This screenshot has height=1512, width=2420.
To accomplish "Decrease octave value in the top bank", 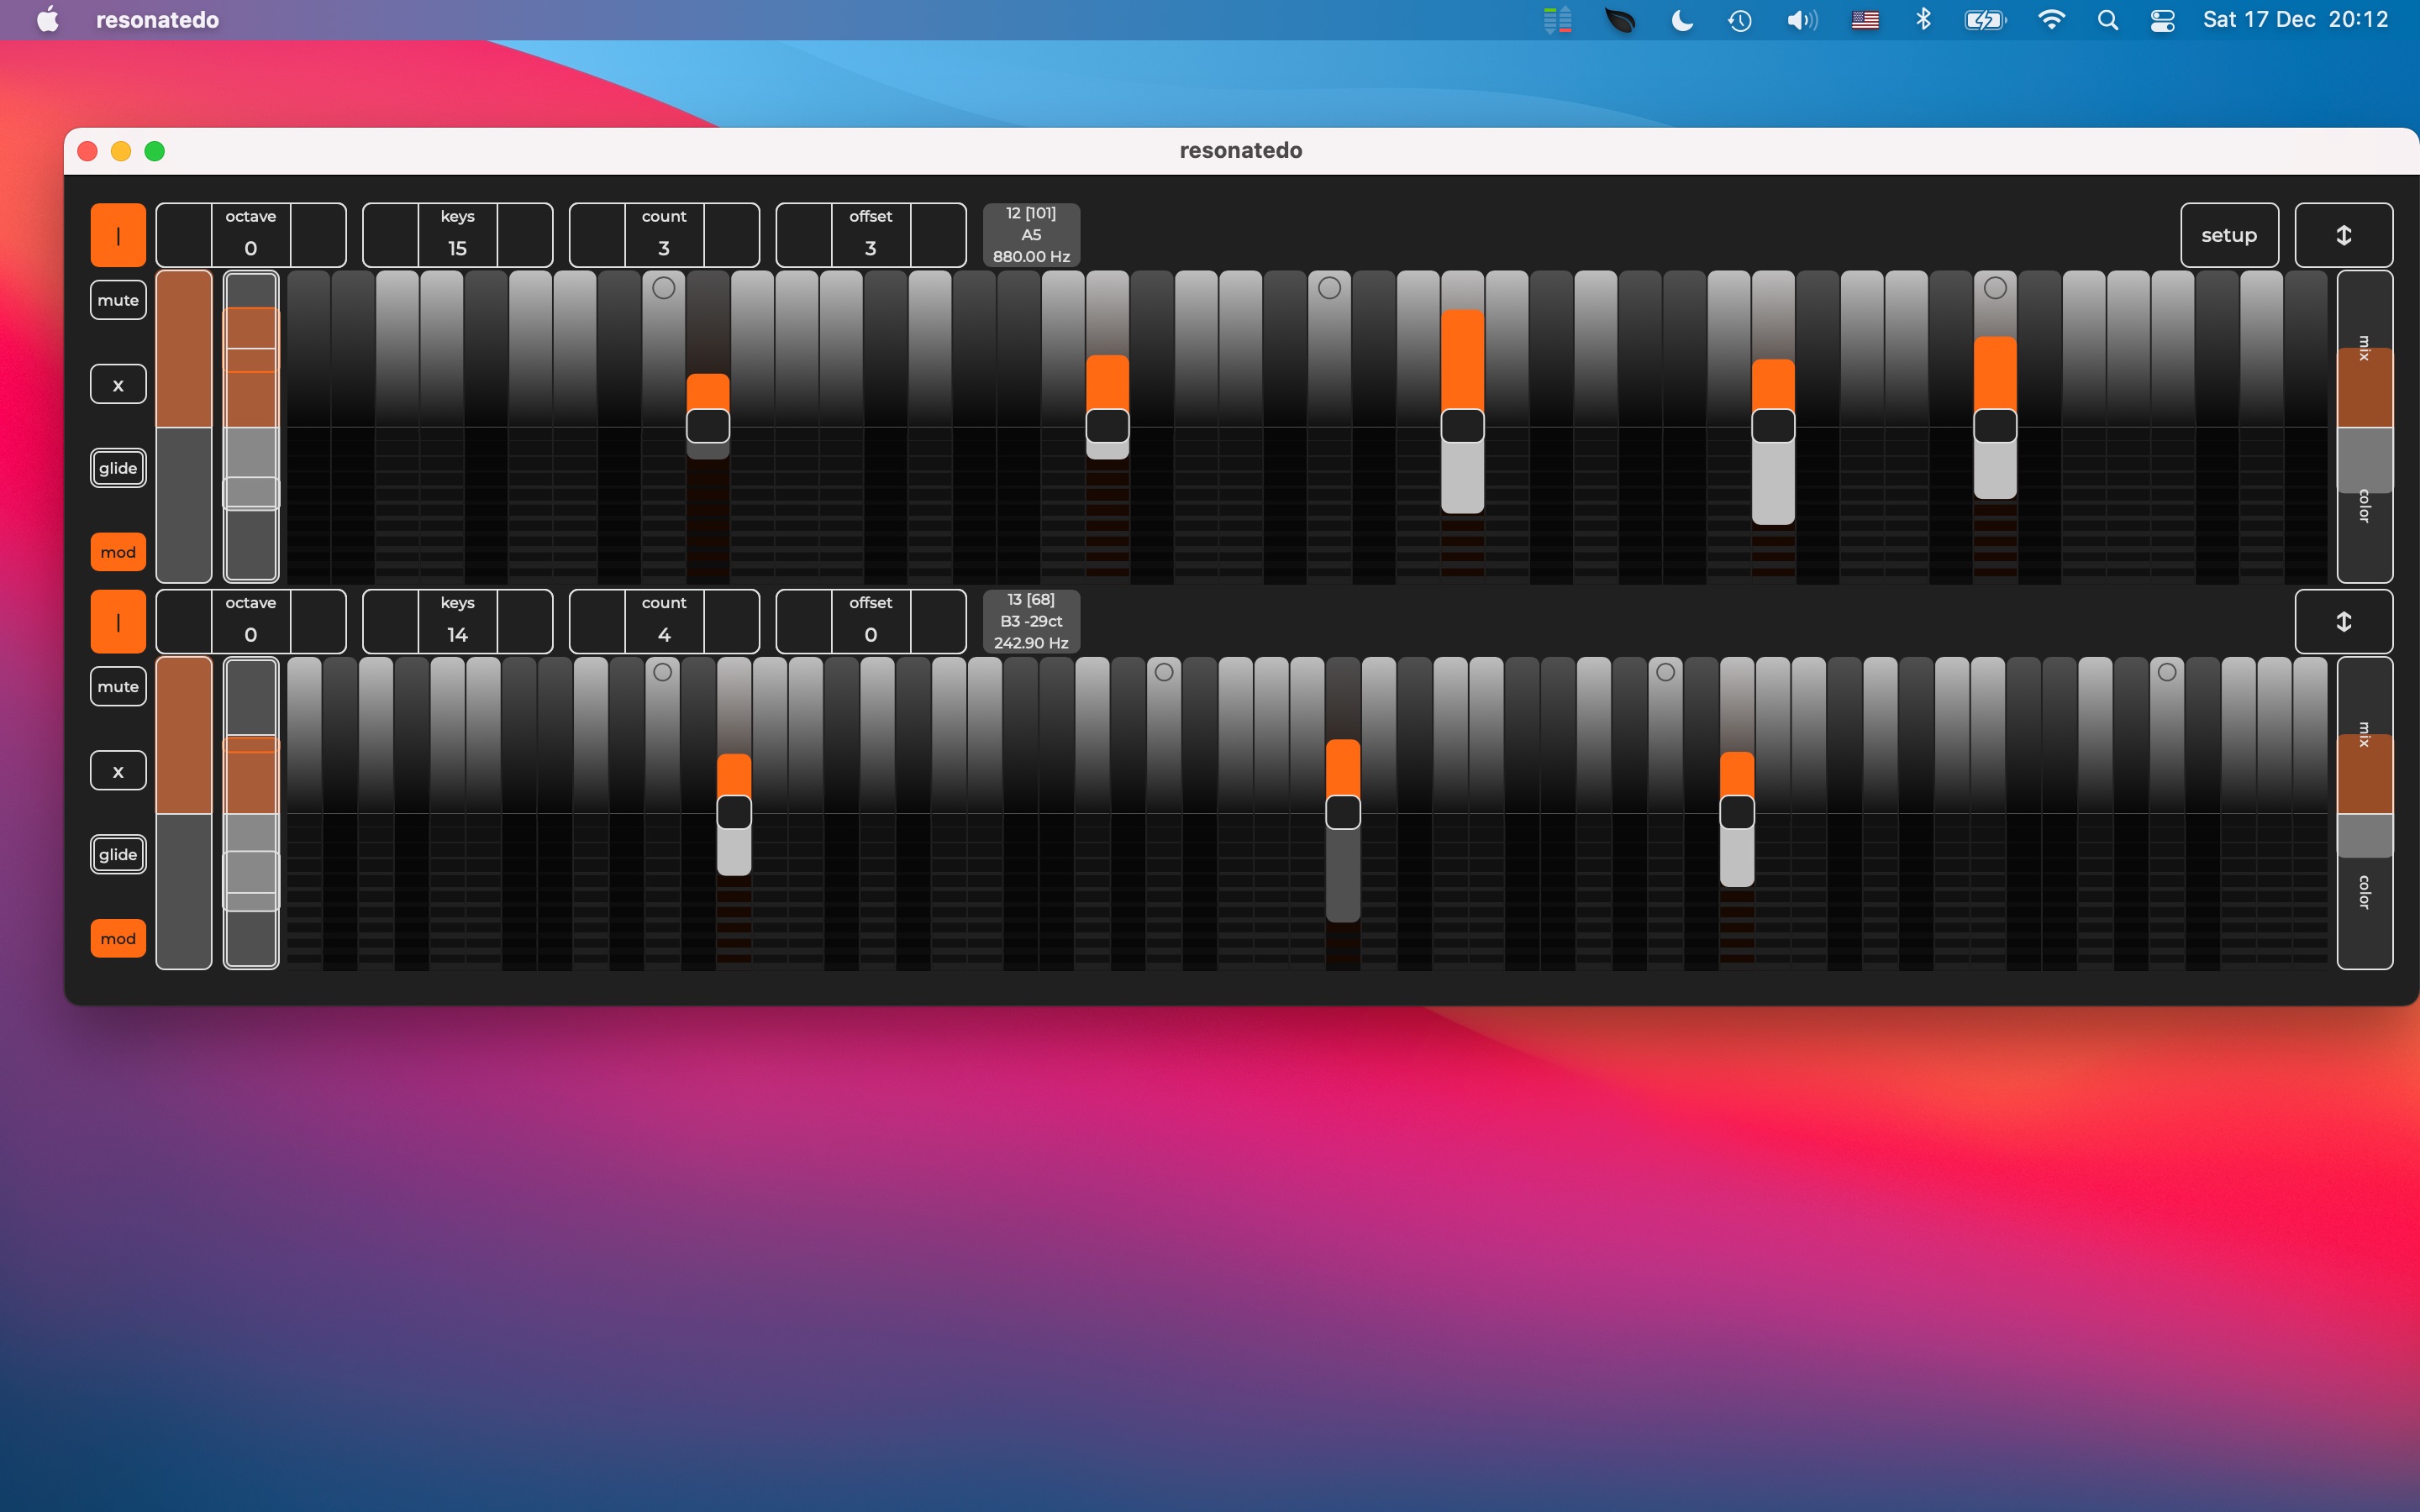I will click(184, 235).
